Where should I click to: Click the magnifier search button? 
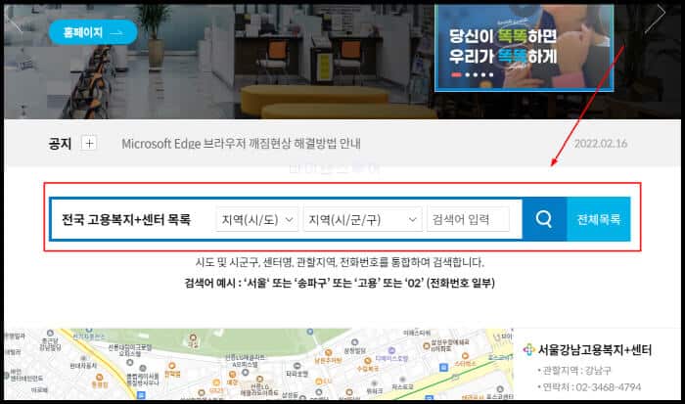coord(544,219)
